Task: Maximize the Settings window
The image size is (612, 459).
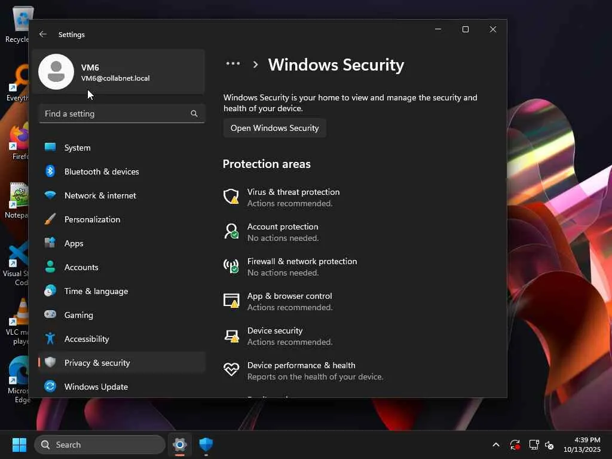Action: [x=465, y=29]
